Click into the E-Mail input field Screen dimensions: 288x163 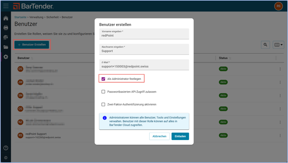(144, 66)
